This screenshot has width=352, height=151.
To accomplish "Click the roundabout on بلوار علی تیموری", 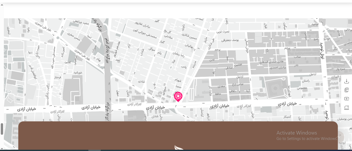I will point(58,38).
